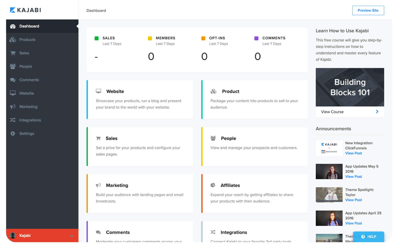Go to Website in the sidebar menu

click(x=26, y=93)
